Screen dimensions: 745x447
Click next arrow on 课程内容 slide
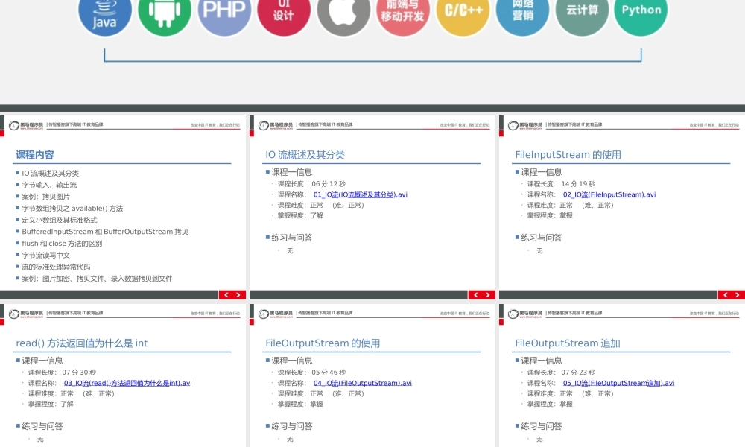click(x=238, y=295)
